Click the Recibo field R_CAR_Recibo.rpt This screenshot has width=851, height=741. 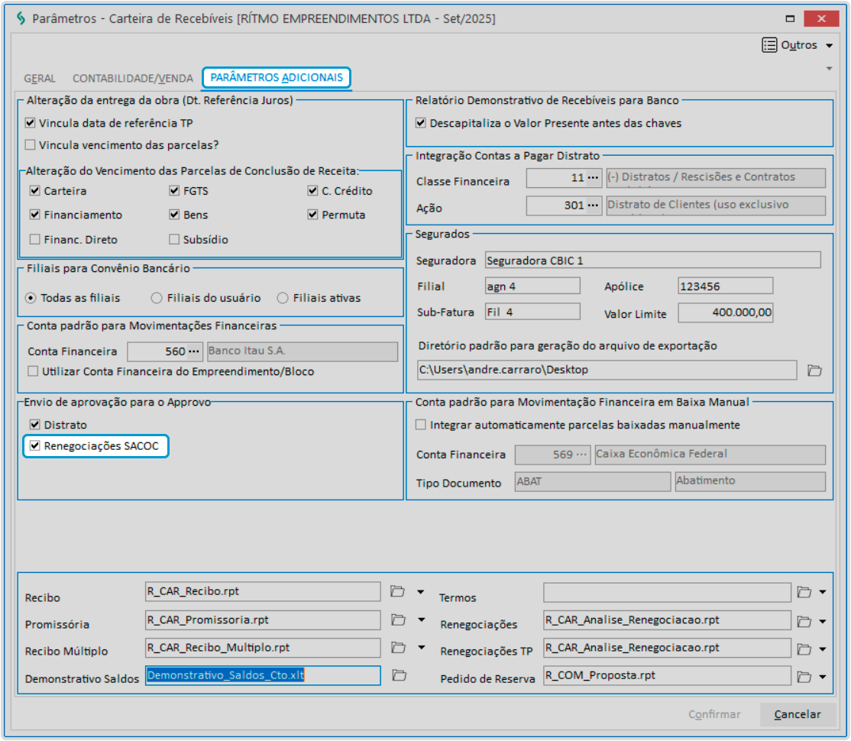pos(263,591)
